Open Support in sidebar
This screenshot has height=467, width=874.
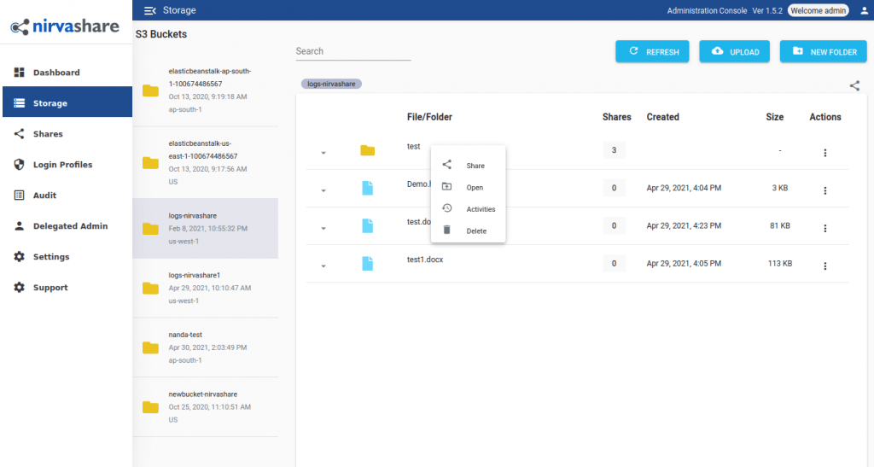pyautogui.click(x=67, y=288)
